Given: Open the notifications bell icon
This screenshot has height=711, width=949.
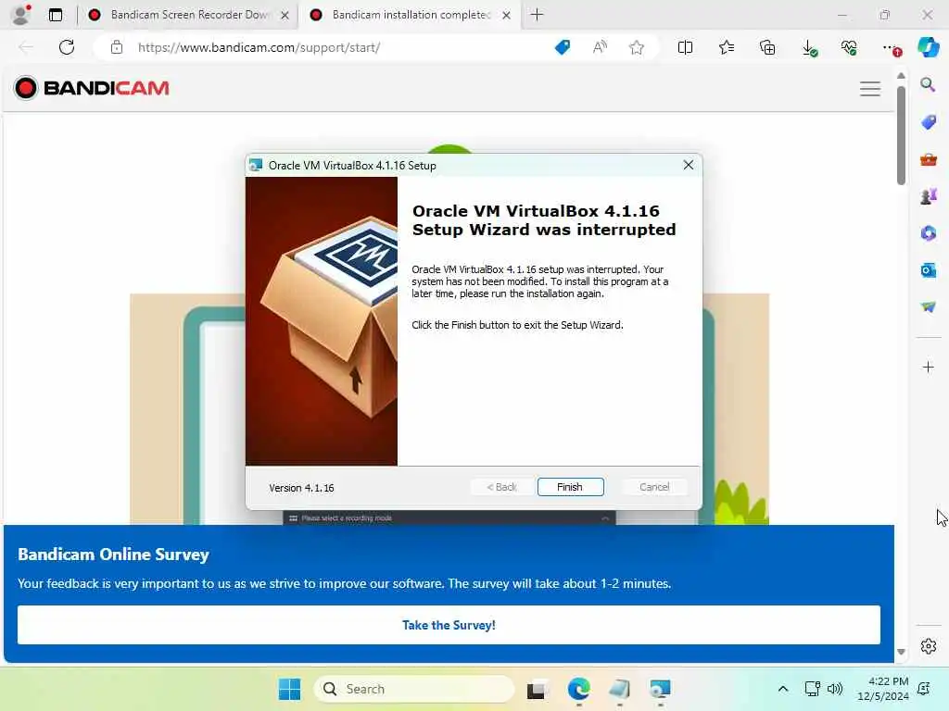Looking at the screenshot, I should click(924, 689).
